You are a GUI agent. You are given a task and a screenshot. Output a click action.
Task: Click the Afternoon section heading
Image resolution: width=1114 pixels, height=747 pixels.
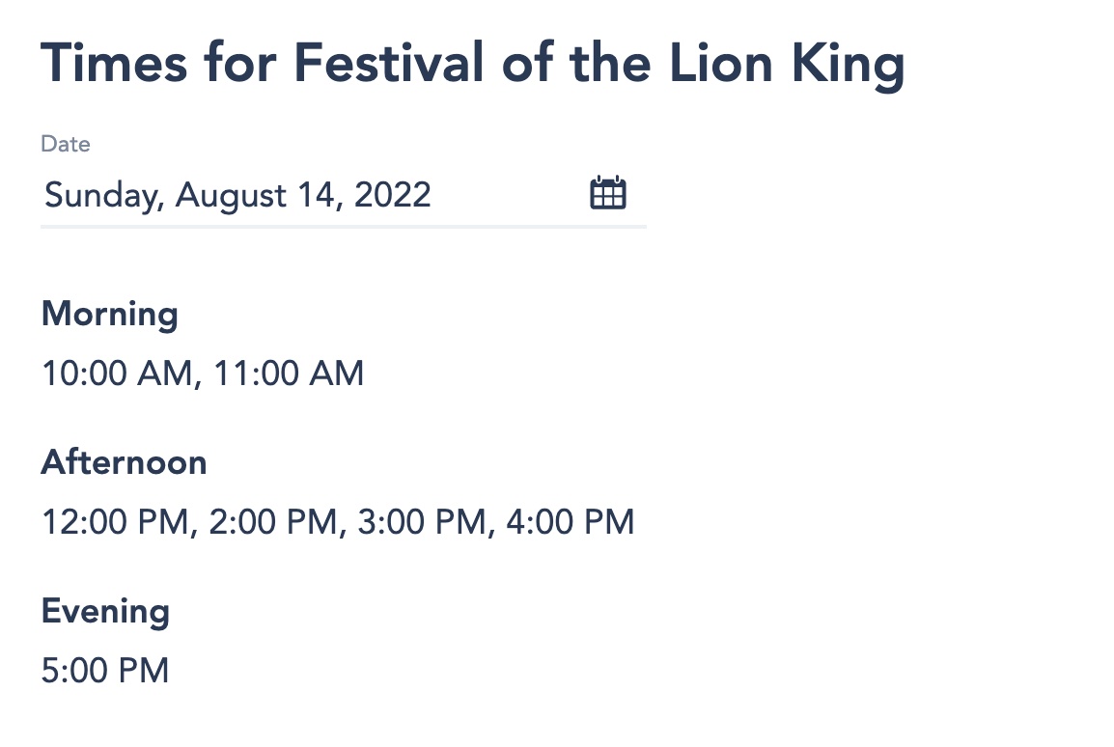coord(124,463)
